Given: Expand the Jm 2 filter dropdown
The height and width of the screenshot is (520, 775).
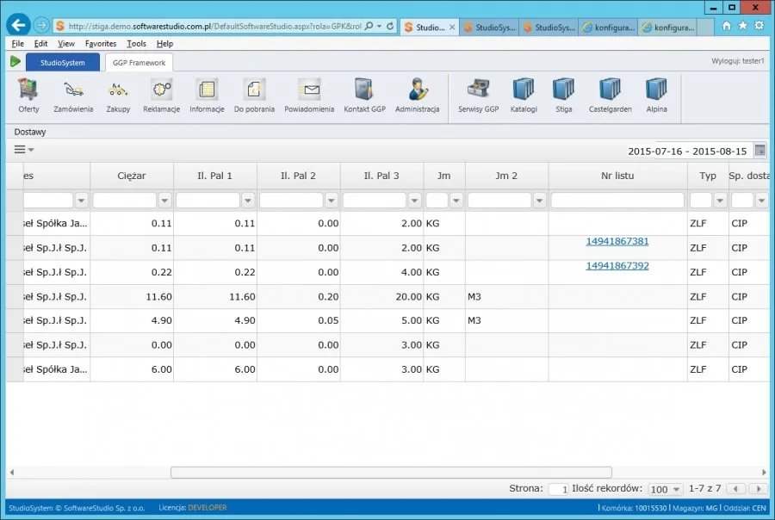Looking at the screenshot, I should pyautogui.click(x=540, y=201).
